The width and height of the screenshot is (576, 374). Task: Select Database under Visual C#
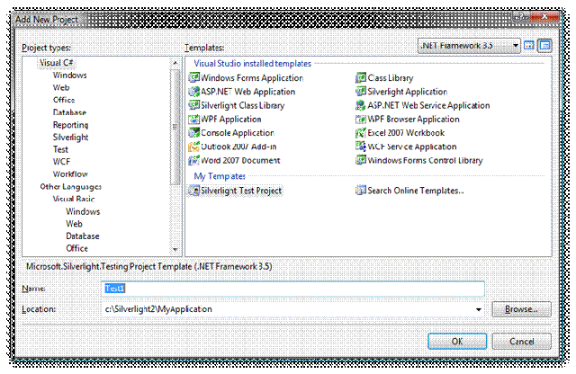coord(69,112)
